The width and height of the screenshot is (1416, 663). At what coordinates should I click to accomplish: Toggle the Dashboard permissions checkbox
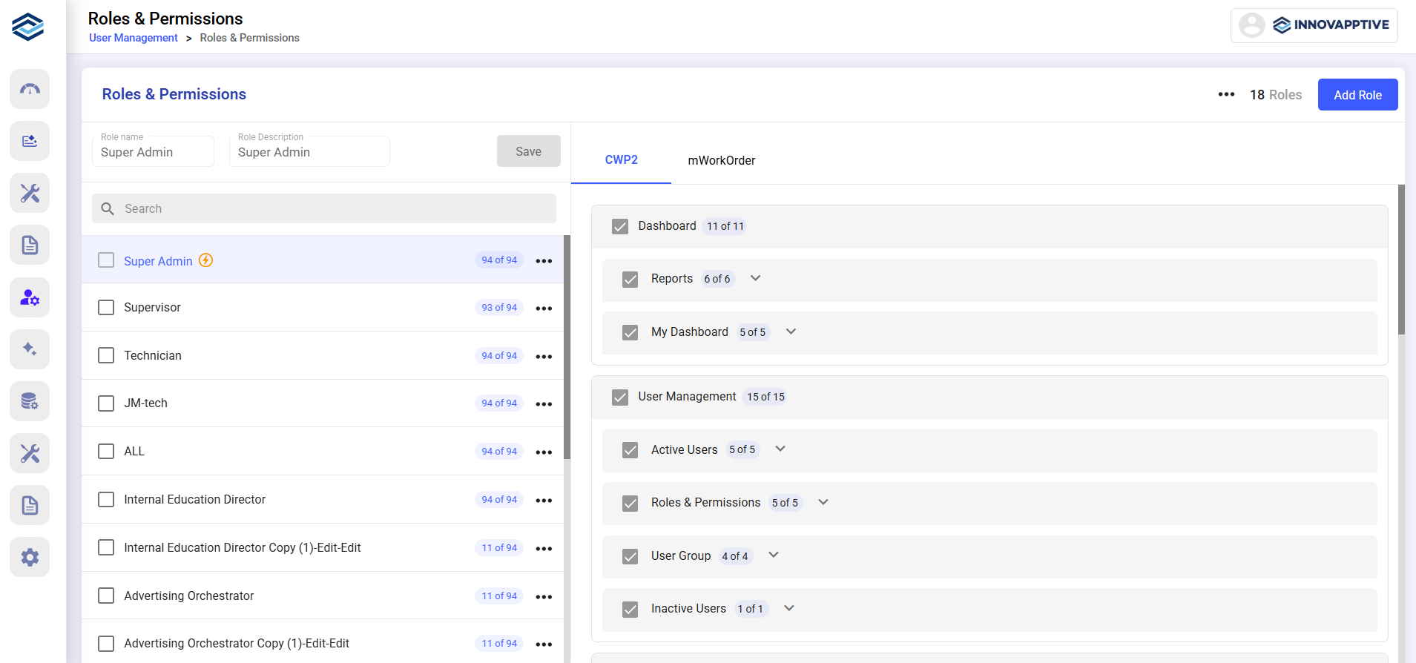620,226
